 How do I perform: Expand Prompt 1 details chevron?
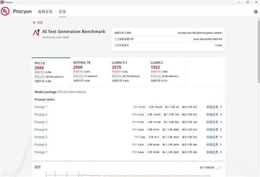pos(221,107)
